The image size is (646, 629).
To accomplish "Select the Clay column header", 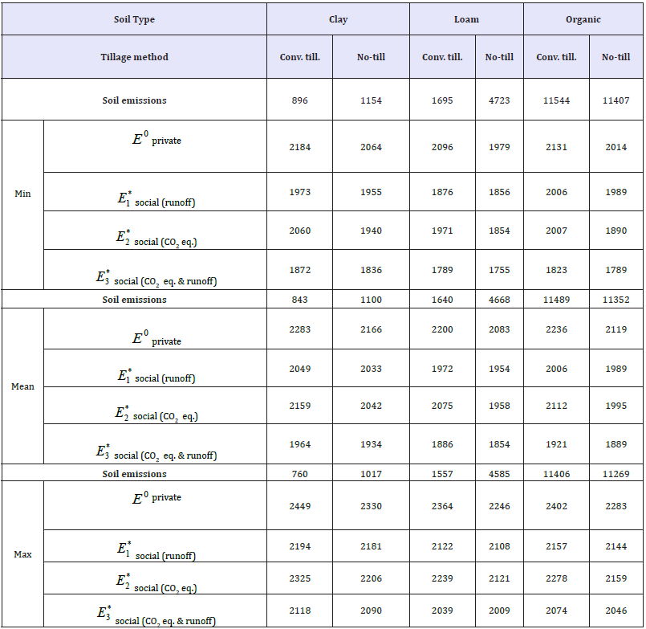I will pos(338,19).
